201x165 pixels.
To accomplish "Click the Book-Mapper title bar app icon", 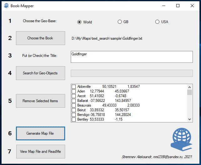I will click(6, 6).
